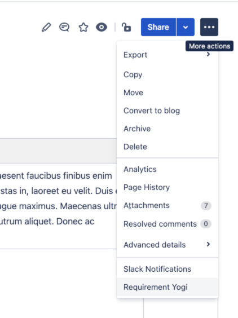Image resolution: width=238 pixels, height=318 pixels.
Task: Select Copy from the menu
Action: (168, 74)
